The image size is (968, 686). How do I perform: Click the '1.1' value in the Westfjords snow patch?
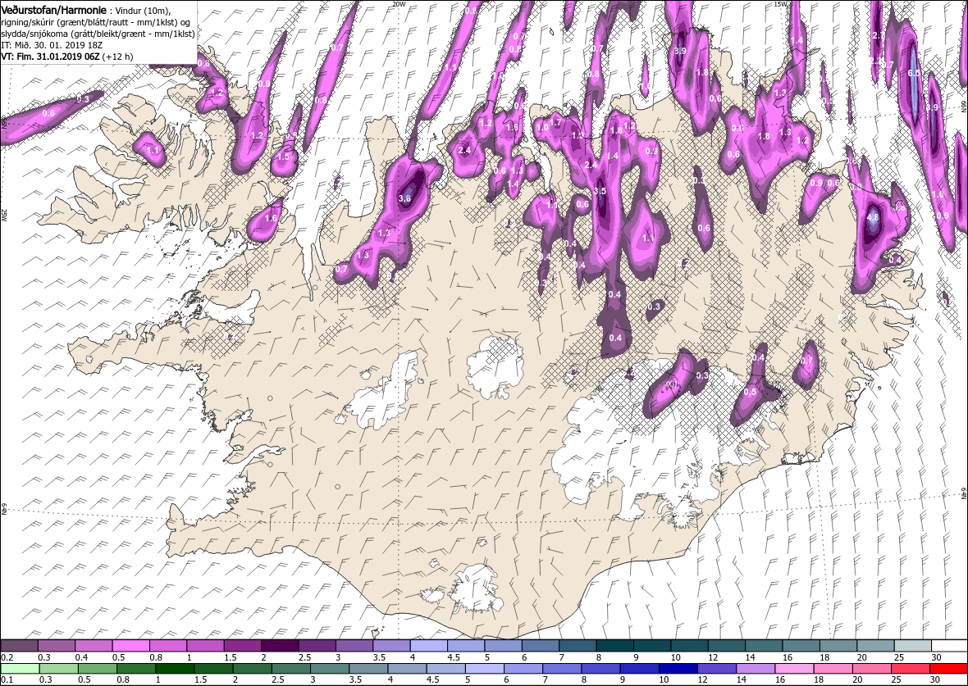tap(153, 150)
